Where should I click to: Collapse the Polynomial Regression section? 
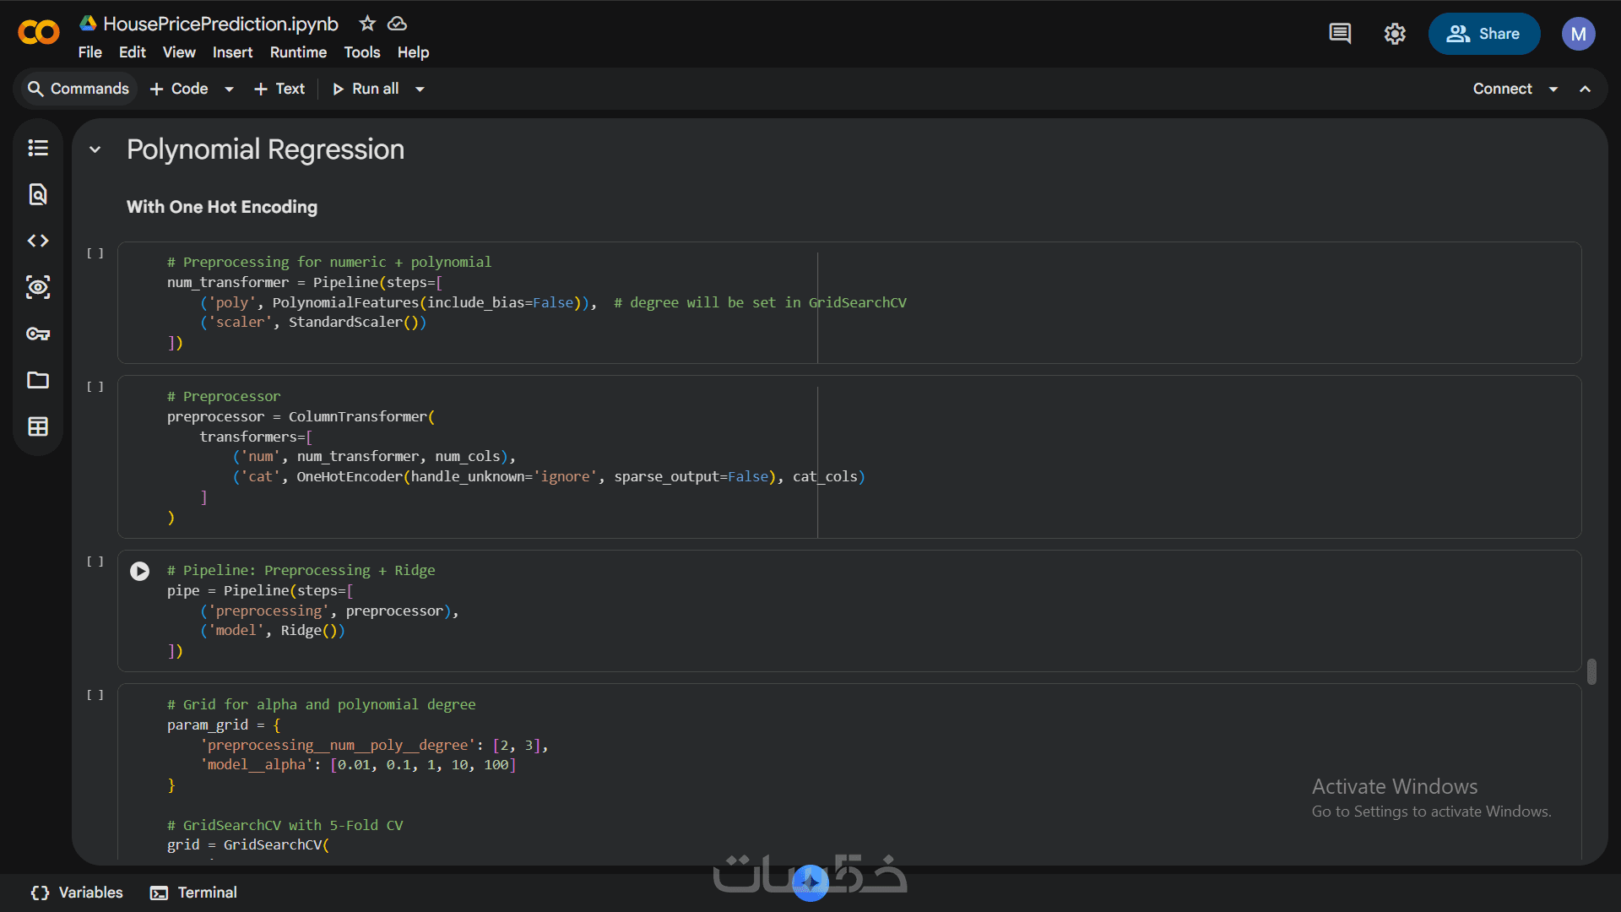click(x=95, y=149)
